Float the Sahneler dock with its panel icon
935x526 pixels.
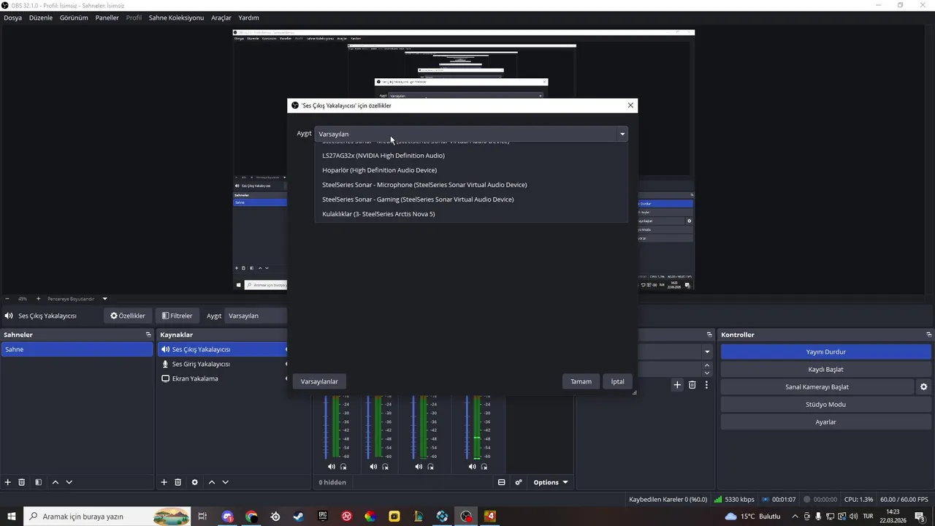(x=148, y=335)
